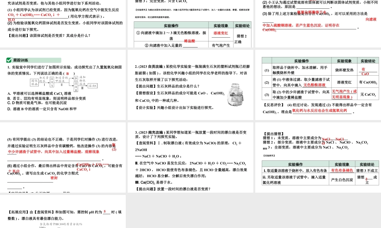Click the 溶液A flowchart box in question 1
381x228 pixels.
click(51, 82)
